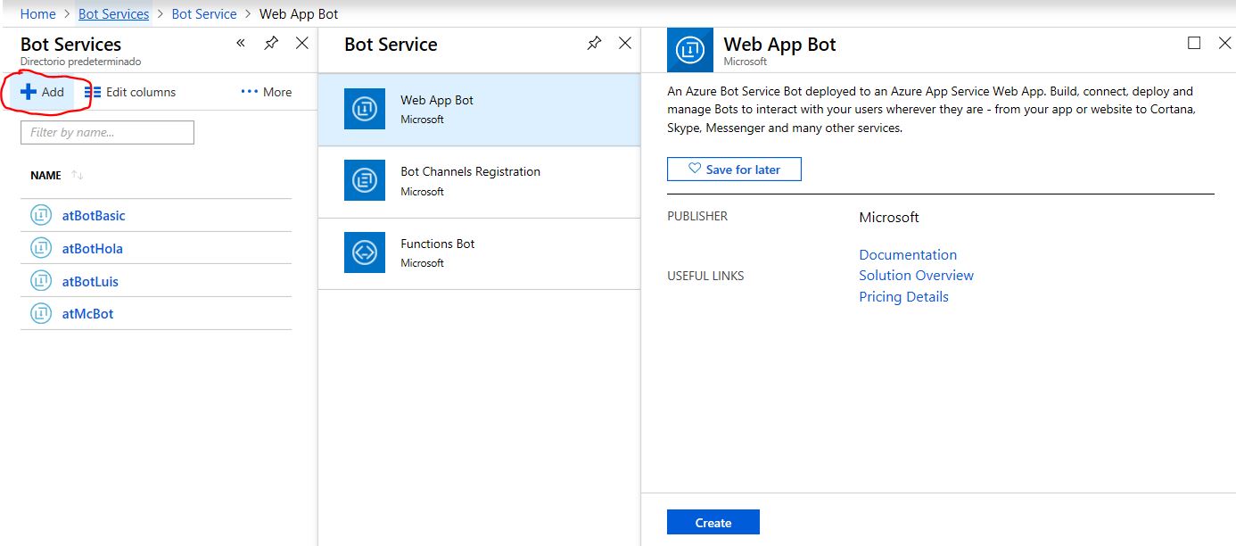Open the Pricing Details link

[x=903, y=297]
